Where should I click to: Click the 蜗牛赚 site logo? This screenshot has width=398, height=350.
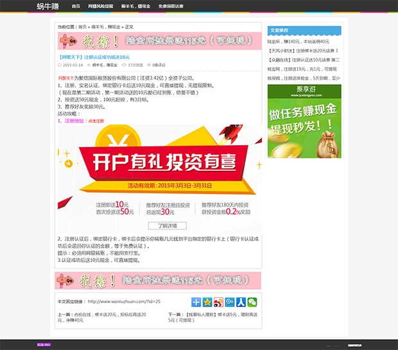(x=48, y=6)
